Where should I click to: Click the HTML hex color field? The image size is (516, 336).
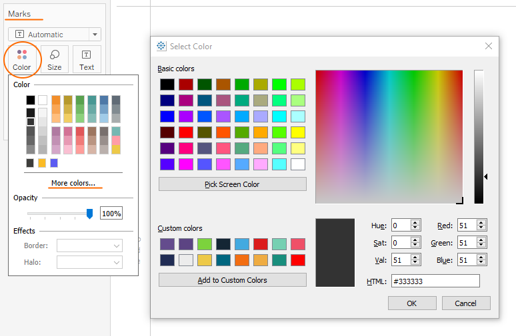click(x=435, y=281)
